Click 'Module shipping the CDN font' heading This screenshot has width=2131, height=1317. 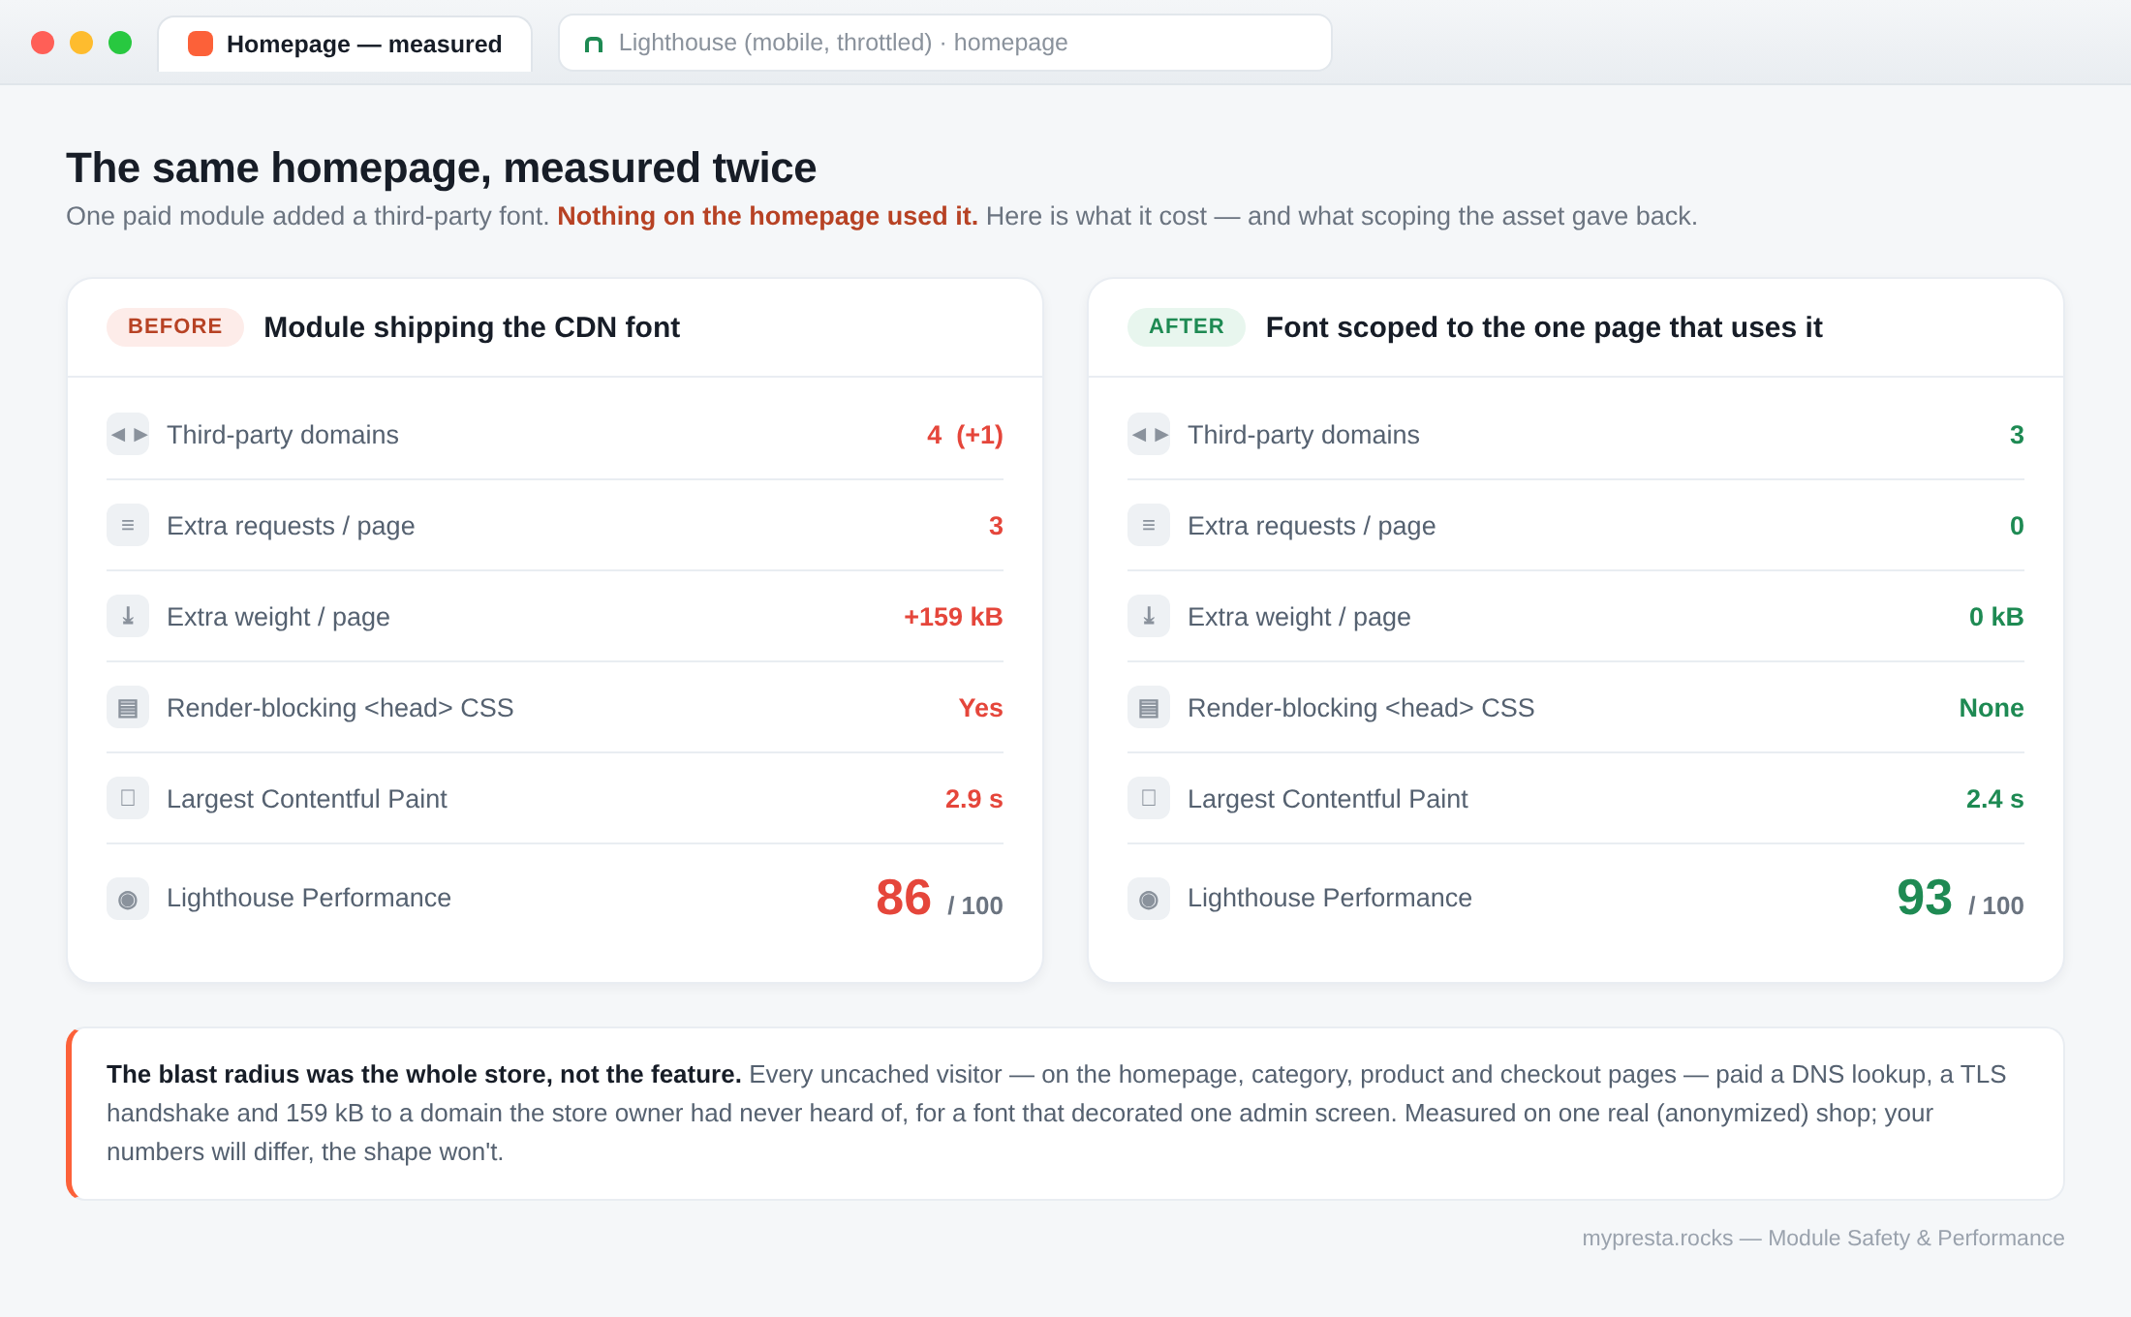pos(472,327)
